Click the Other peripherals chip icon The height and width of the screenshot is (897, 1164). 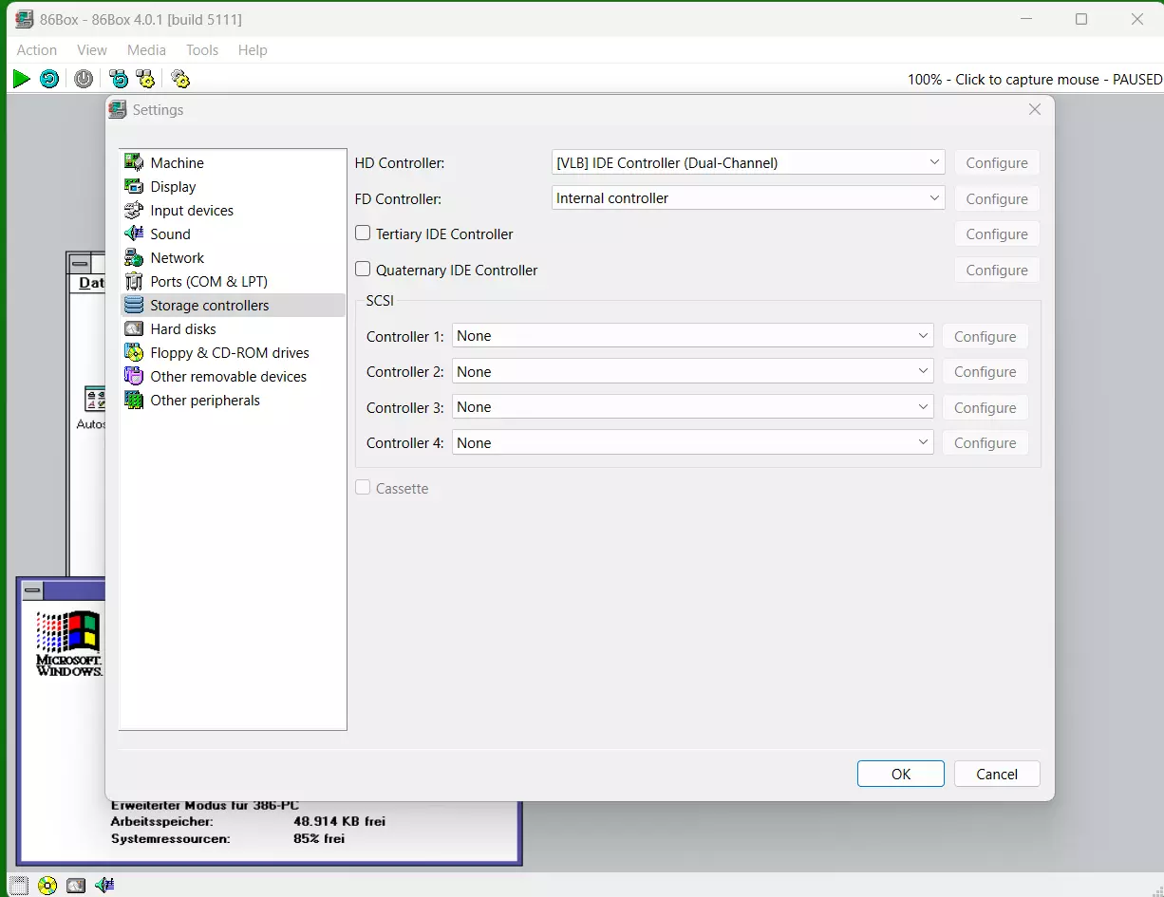point(134,400)
